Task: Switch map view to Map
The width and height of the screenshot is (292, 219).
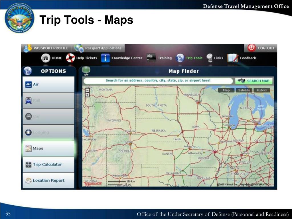Action: coord(226,90)
